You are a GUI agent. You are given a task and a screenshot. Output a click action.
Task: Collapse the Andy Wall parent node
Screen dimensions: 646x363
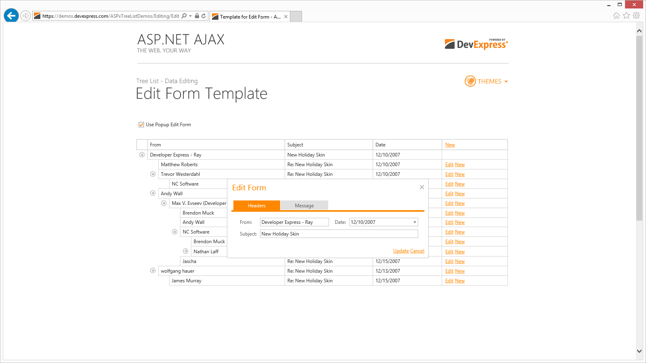point(153,193)
